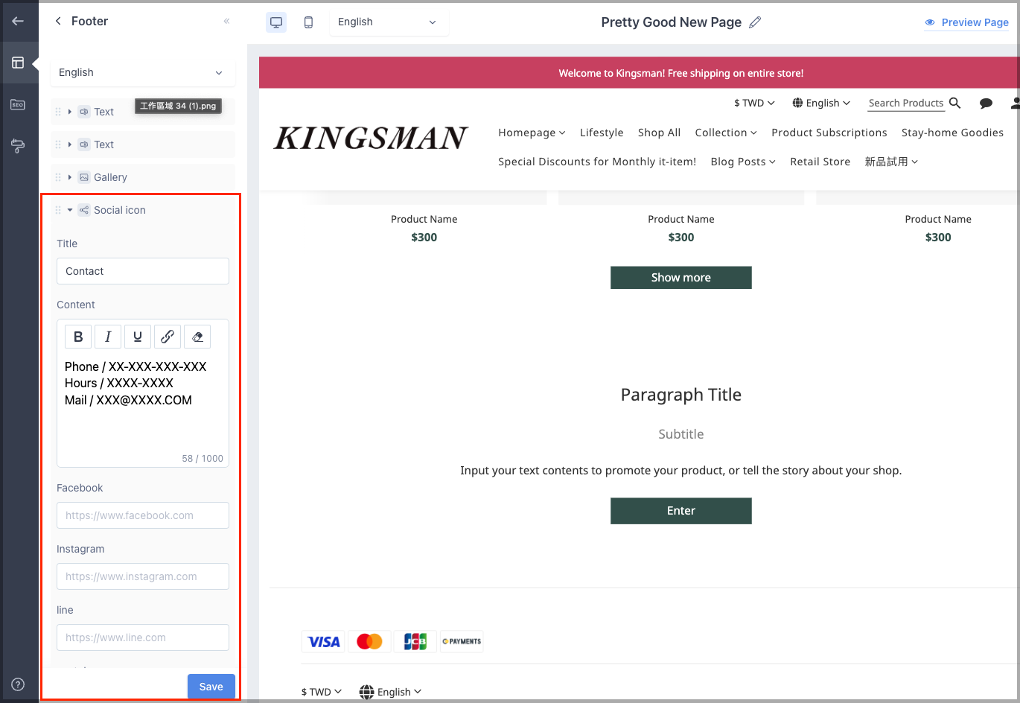Click the search magnifier icon in storefront

[955, 103]
